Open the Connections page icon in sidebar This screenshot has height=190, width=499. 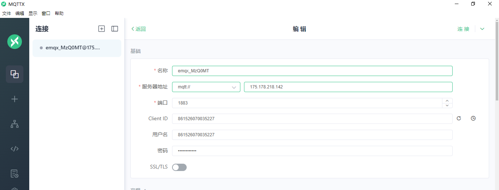pos(15,74)
